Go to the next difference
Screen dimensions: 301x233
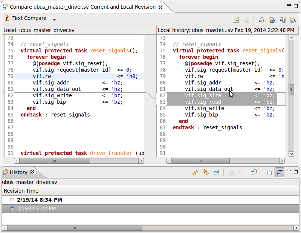tap(261, 20)
